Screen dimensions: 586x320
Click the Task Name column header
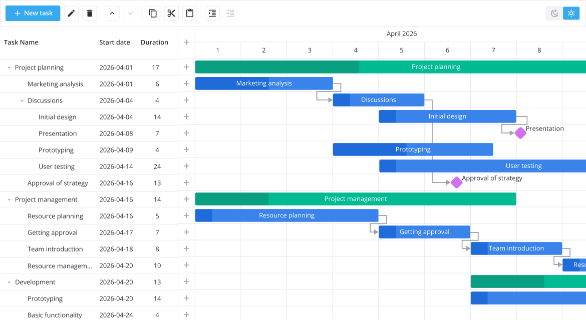21,42
